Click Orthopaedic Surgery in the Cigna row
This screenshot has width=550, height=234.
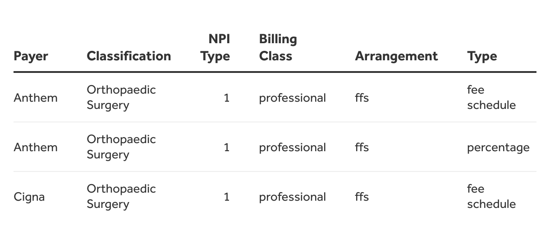point(121,196)
